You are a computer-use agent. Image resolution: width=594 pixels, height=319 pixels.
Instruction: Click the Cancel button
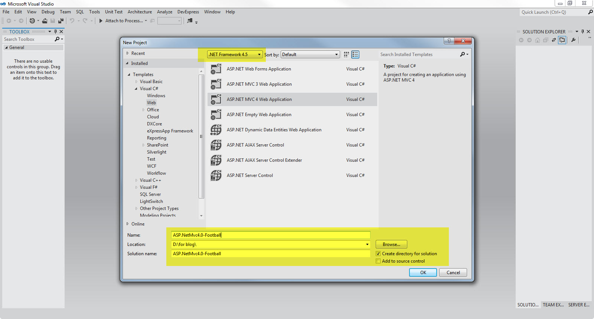pyautogui.click(x=453, y=273)
